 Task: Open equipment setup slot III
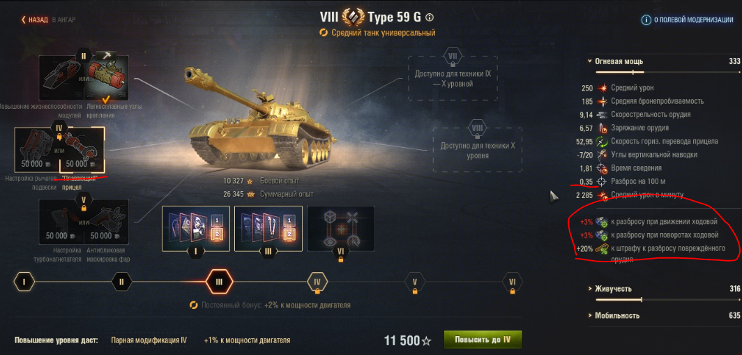click(x=268, y=228)
